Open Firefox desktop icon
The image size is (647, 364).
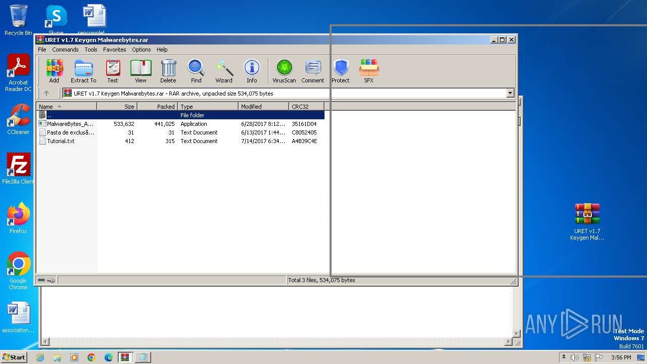[x=18, y=218]
